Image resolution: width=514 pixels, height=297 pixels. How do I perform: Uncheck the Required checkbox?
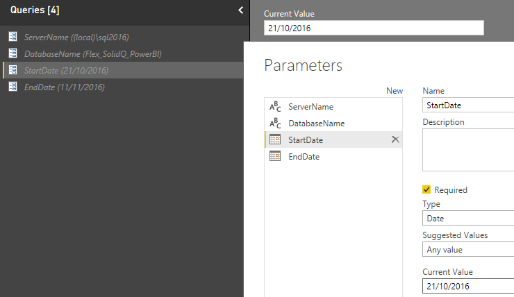[x=427, y=189]
